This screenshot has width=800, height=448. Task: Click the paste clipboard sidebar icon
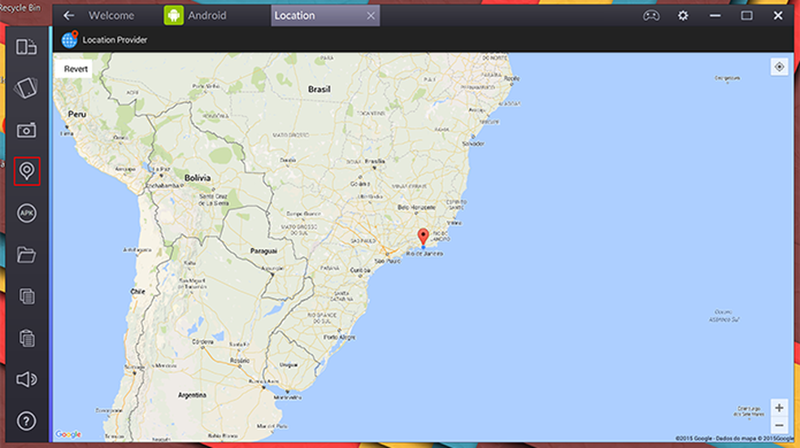[27, 338]
